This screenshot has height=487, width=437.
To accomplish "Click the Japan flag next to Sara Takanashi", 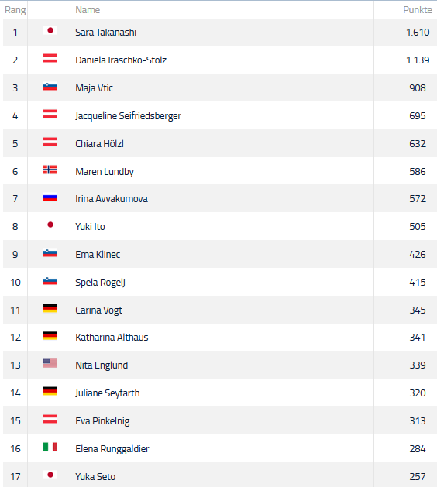I will [x=50, y=30].
